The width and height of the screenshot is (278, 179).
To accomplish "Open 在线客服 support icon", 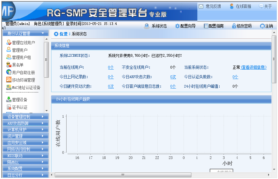I will click(231, 6).
